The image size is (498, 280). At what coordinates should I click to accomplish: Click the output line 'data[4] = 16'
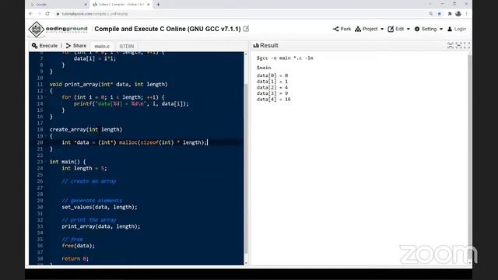(273, 100)
